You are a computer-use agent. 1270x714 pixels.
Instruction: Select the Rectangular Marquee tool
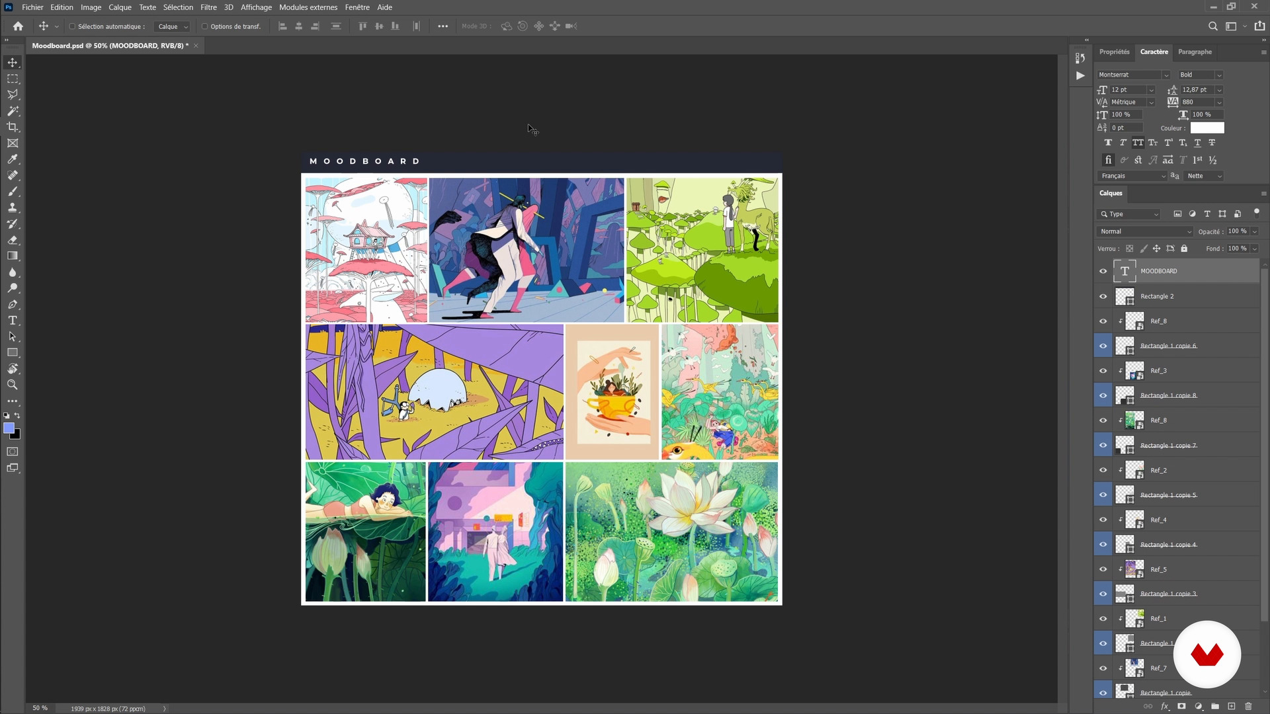click(13, 79)
